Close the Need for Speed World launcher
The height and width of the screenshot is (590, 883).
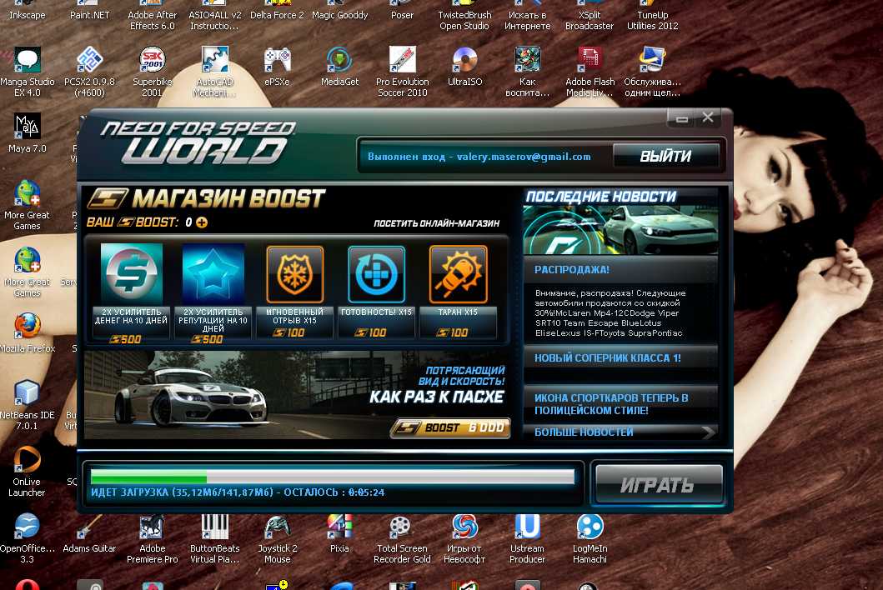pos(708,117)
